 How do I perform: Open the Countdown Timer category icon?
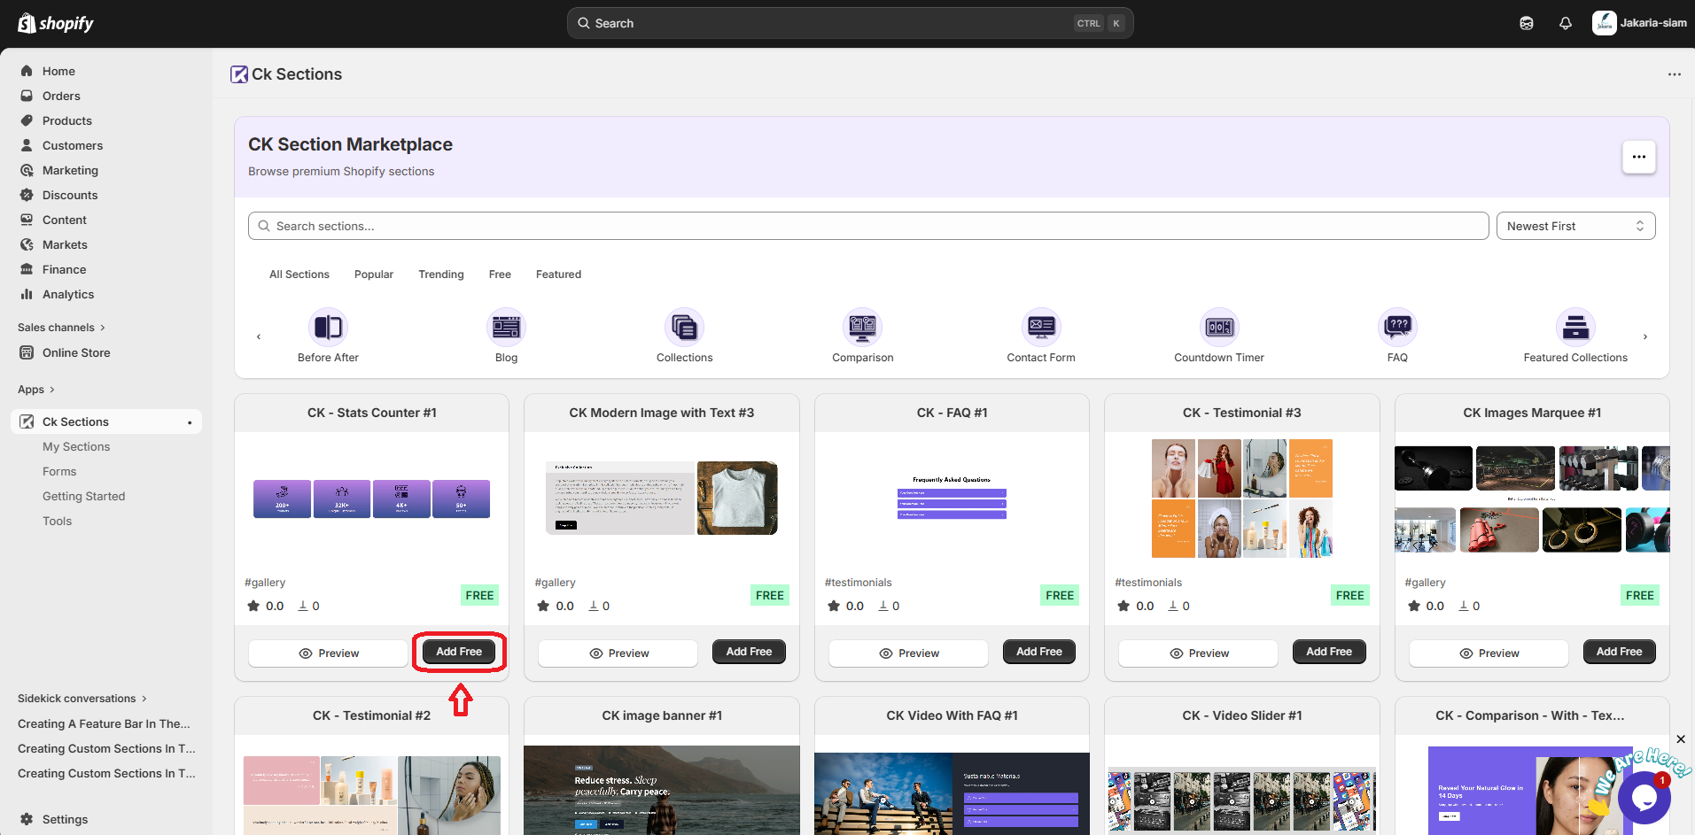coord(1218,328)
